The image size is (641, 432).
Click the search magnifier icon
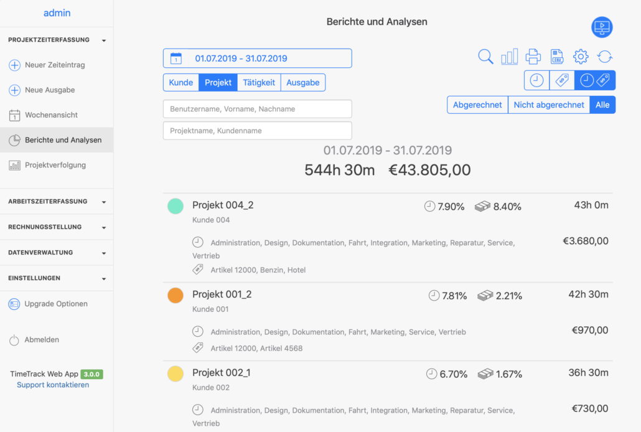click(x=485, y=57)
